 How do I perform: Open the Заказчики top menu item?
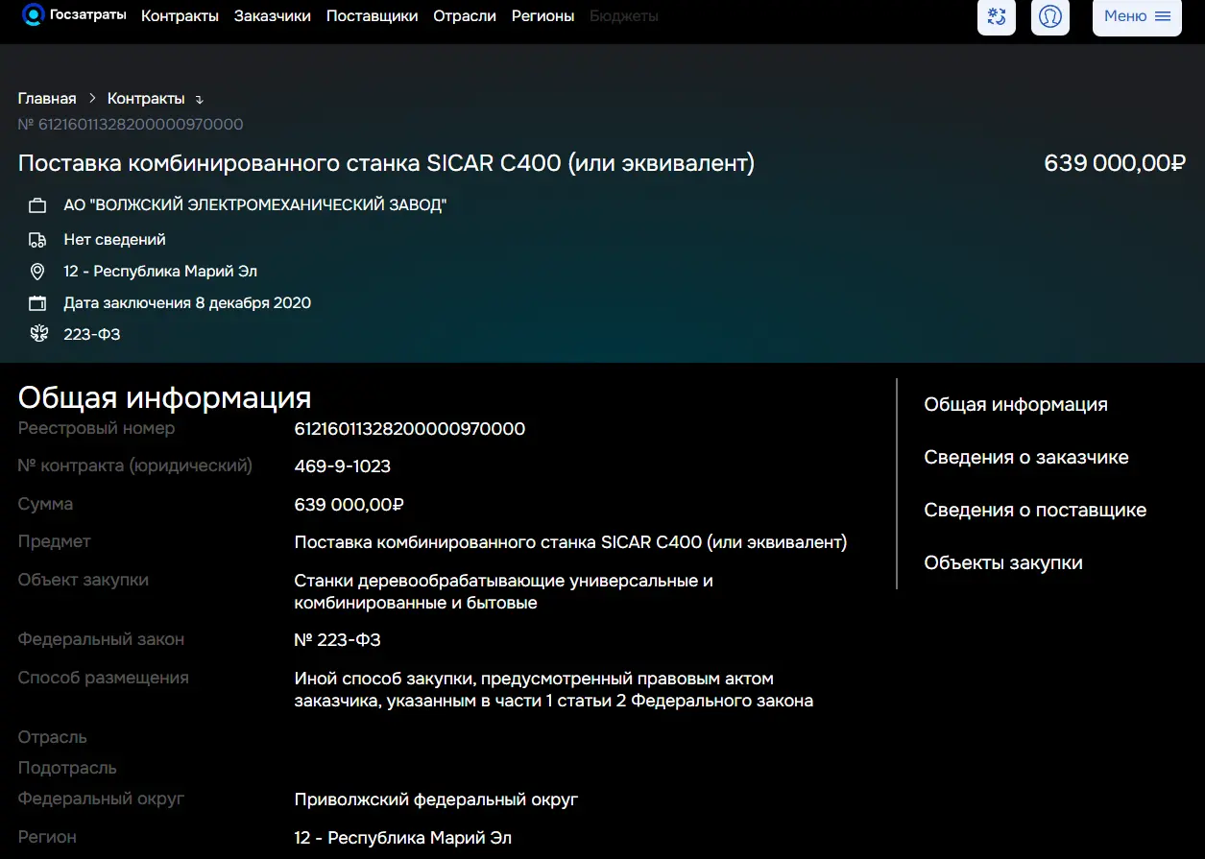pos(273,15)
